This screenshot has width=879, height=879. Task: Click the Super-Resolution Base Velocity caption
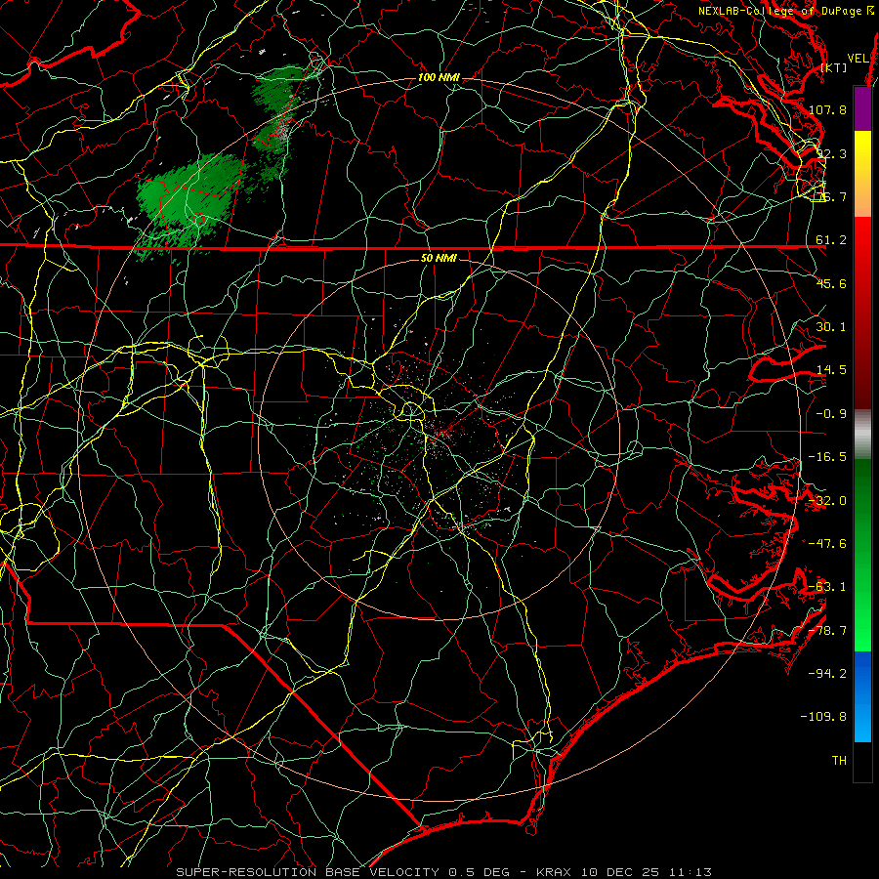(444, 872)
